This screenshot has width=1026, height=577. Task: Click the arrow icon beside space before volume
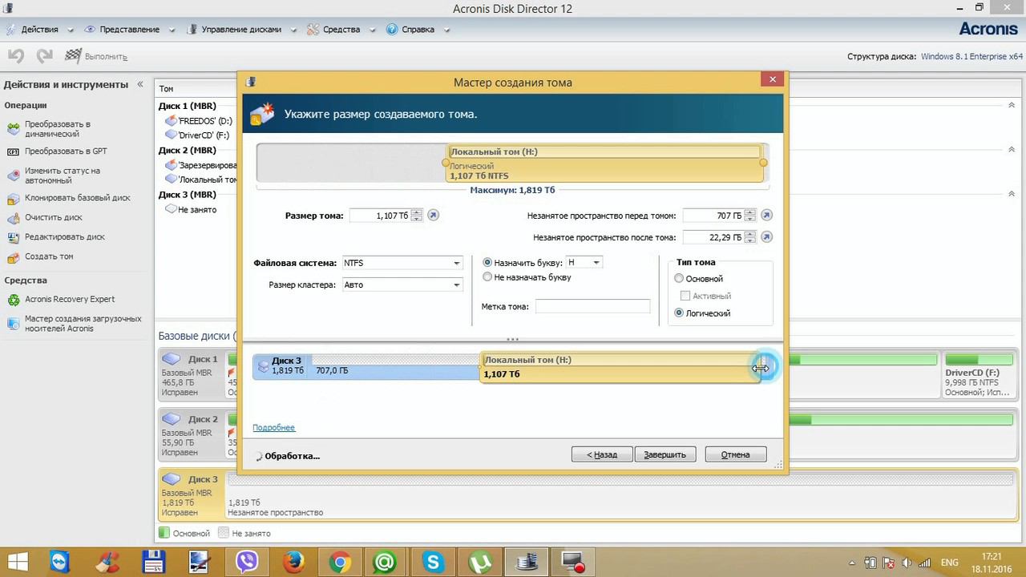tap(766, 216)
